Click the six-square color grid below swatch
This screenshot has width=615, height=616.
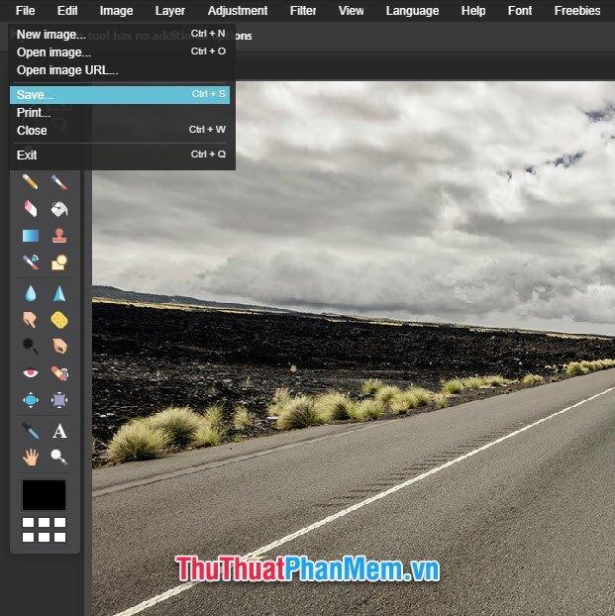[44, 530]
